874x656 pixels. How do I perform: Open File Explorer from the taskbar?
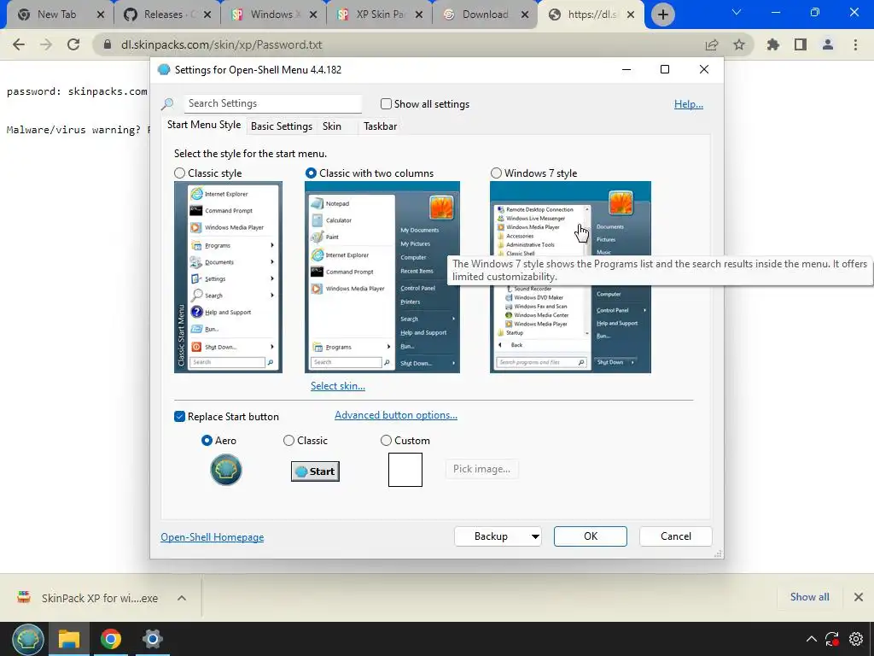pos(69,639)
